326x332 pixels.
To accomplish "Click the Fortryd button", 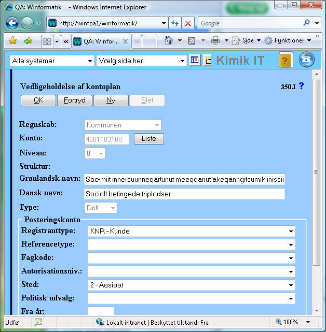I will coord(75,100).
